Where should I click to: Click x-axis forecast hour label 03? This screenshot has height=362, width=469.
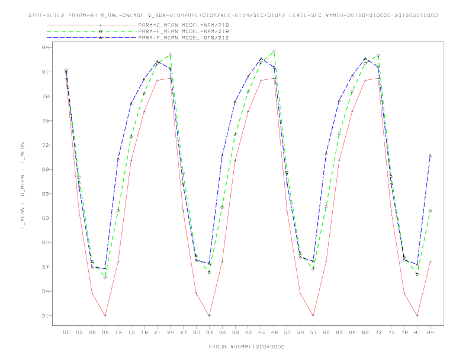79,332
